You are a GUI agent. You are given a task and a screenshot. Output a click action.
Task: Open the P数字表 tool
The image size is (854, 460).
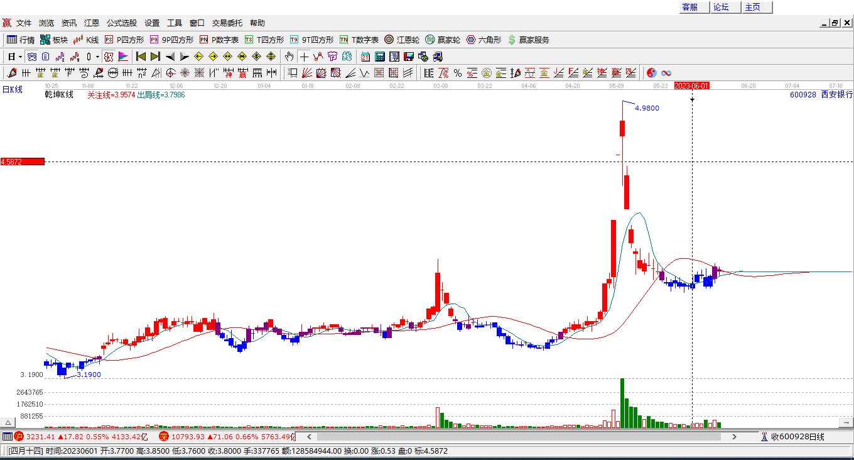click(x=219, y=40)
